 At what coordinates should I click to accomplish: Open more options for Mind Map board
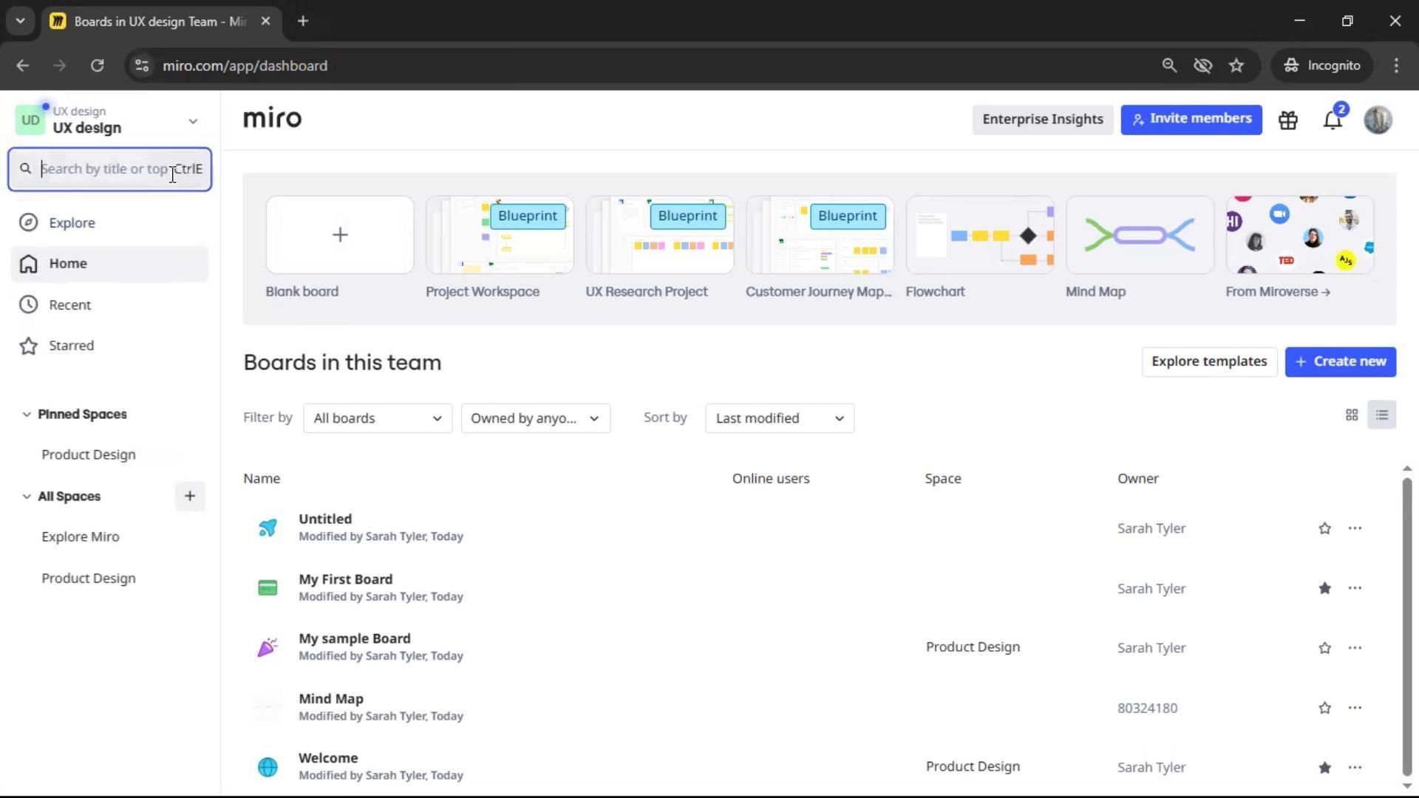point(1355,708)
